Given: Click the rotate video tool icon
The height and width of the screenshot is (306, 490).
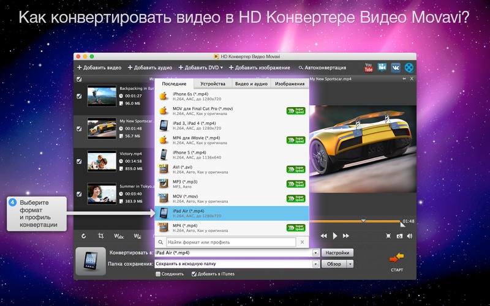Looking at the screenshot, I should pos(84,236).
